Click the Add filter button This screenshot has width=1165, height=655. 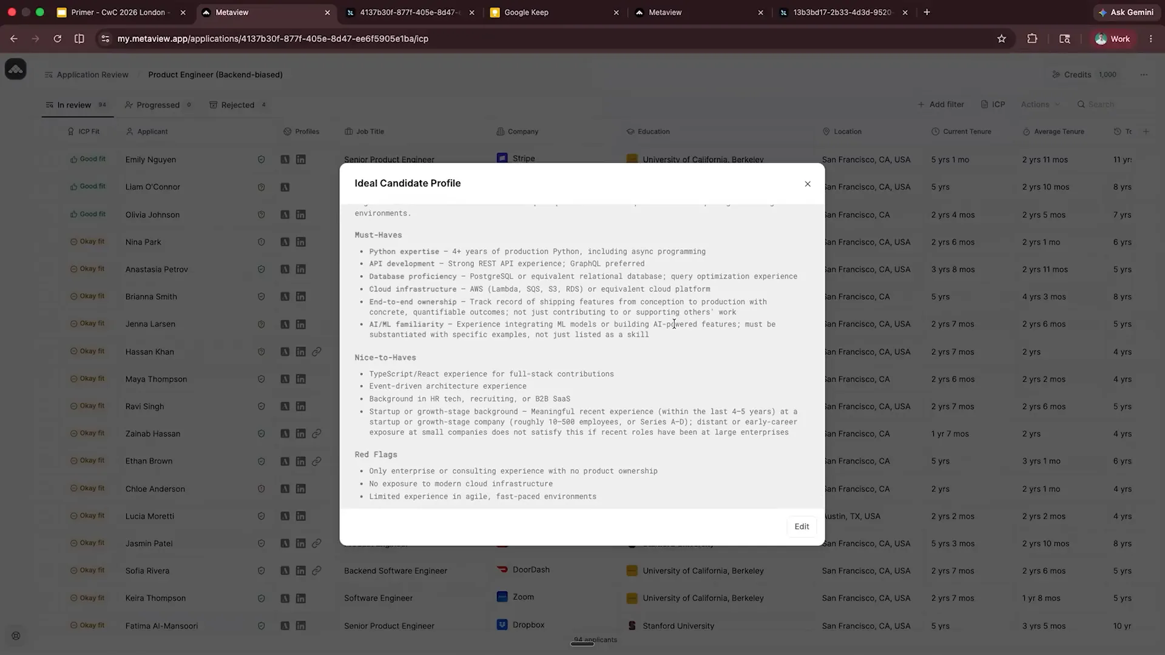click(940, 104)
